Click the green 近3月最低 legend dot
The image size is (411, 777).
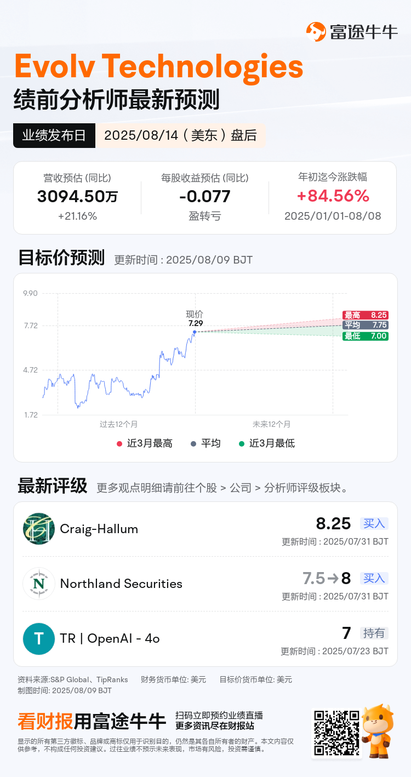pos(242,443)
